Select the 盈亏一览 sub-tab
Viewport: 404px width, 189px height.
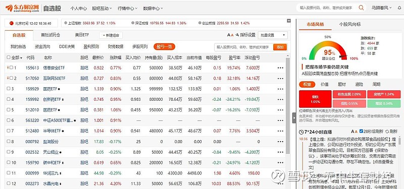pyautogui.click(x=165, y=46)
